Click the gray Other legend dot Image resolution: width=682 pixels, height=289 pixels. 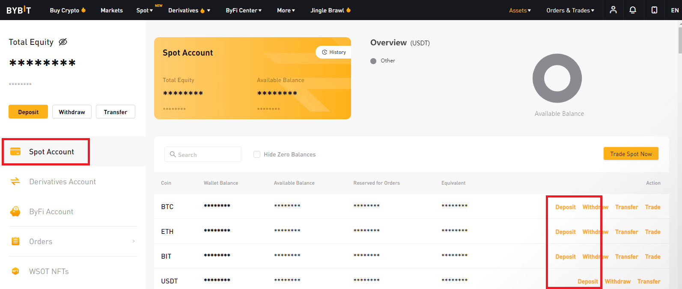pyautogui.click(x=373, y=61)
